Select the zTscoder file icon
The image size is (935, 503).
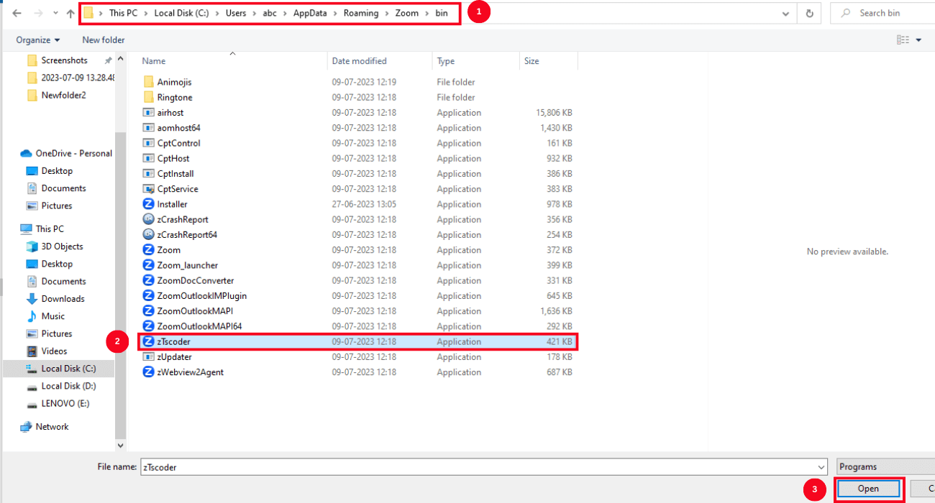[149, 342]
